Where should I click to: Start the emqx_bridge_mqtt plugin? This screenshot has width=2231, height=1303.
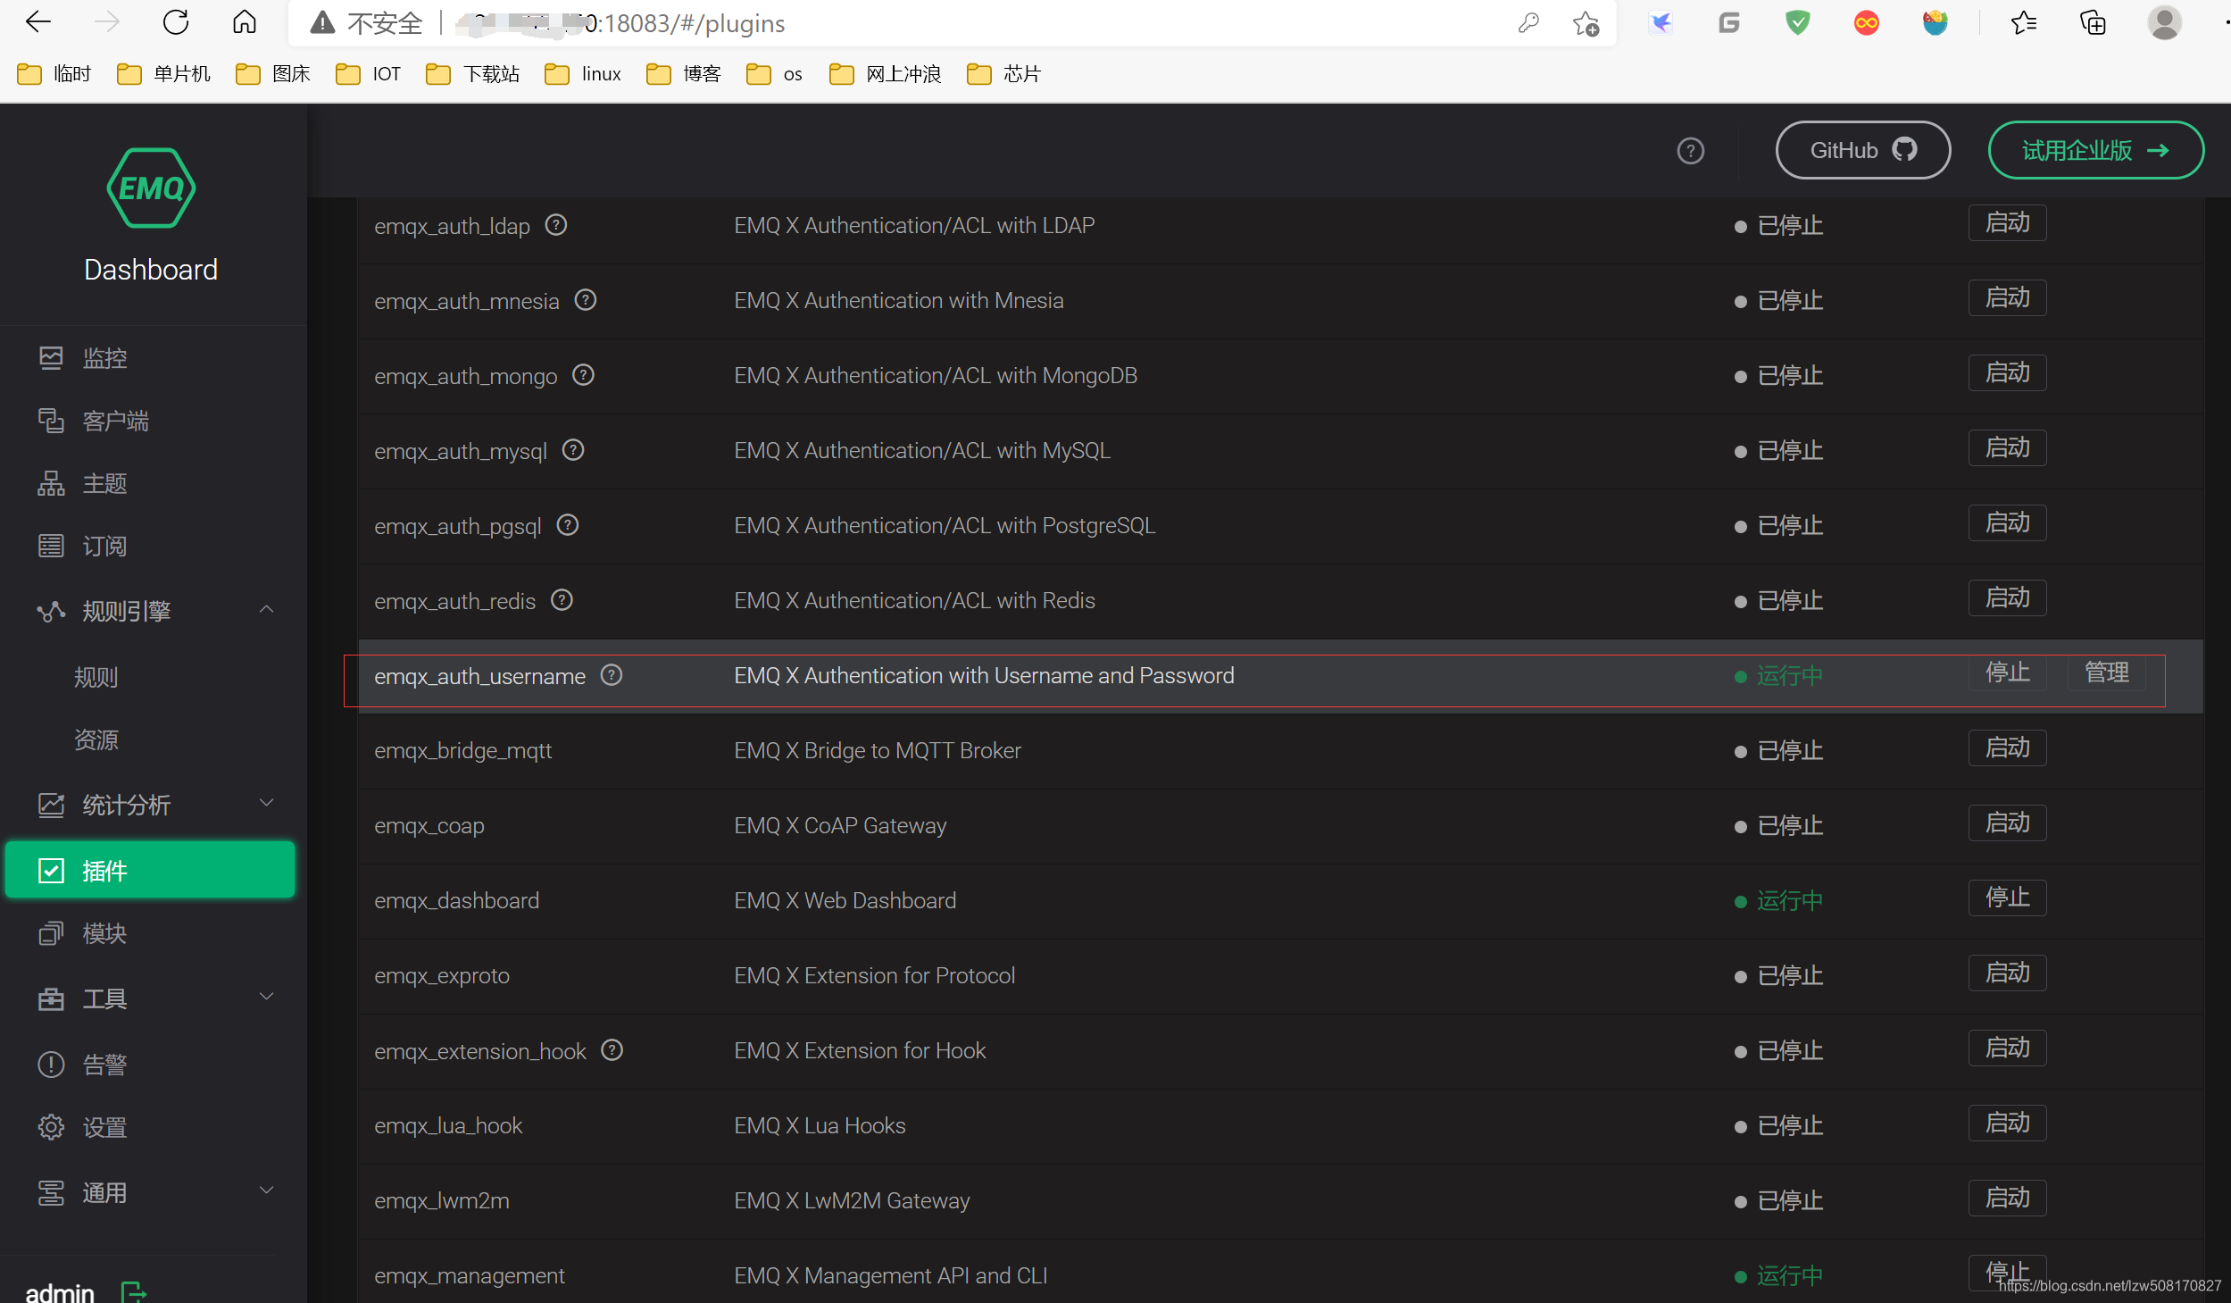tap(2007, 748)
